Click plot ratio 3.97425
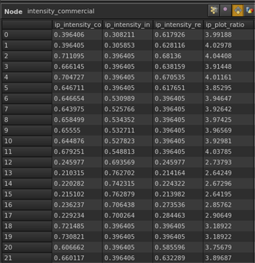 pos(218,120)
